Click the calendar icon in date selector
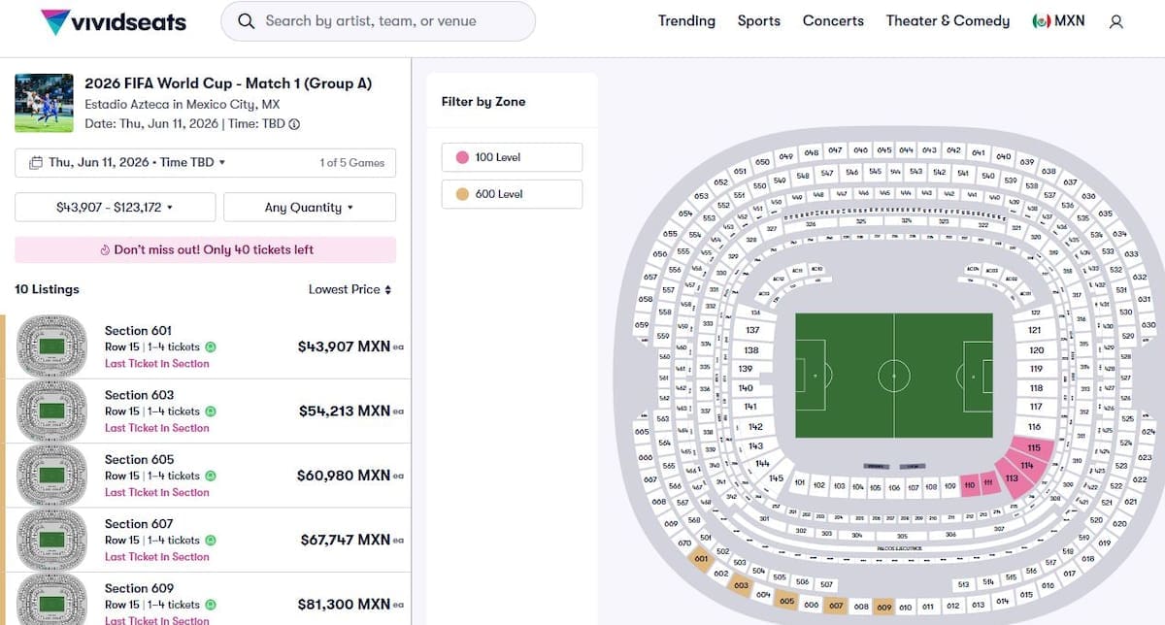The height and width of the screenshot is (625, 1165). (36, 163)
